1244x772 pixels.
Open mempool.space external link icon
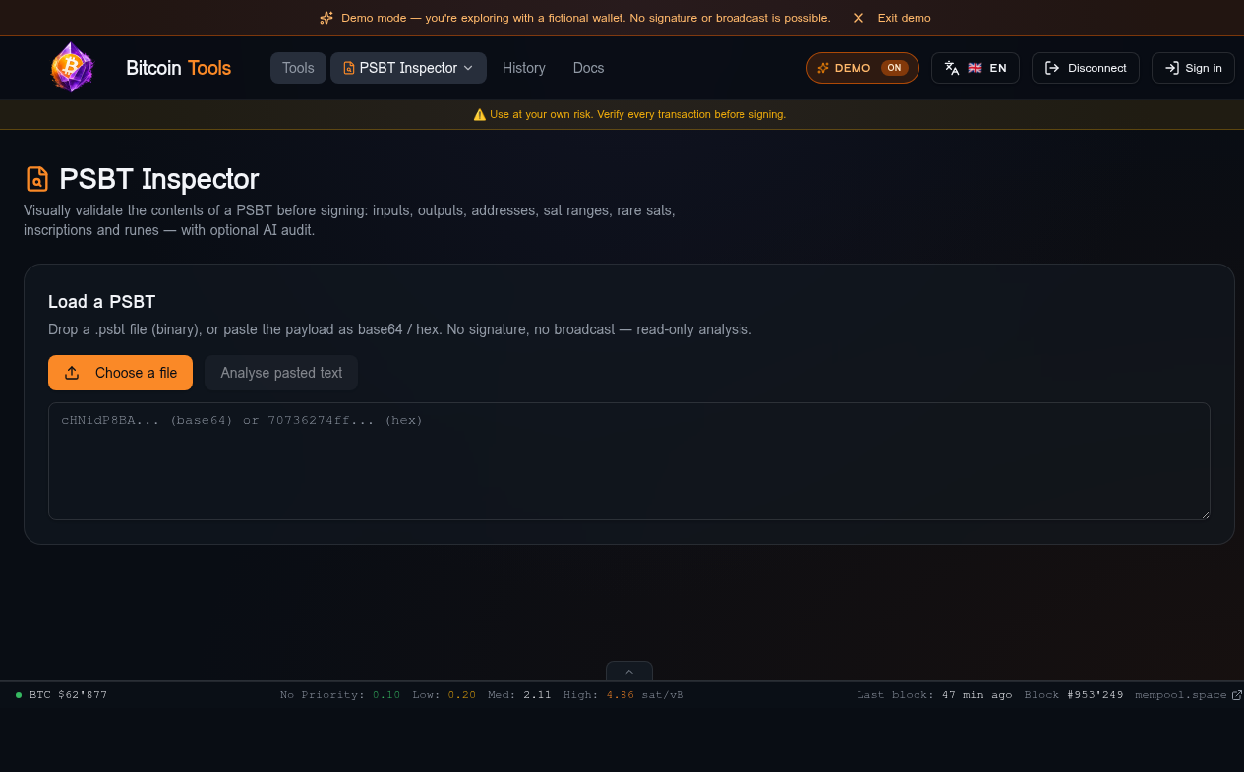click(1237, 695)
